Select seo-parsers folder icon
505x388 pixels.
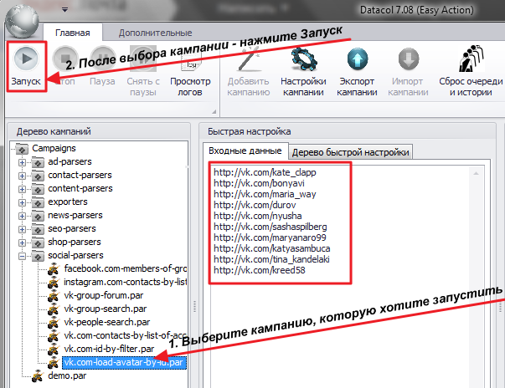pos(38,229)
